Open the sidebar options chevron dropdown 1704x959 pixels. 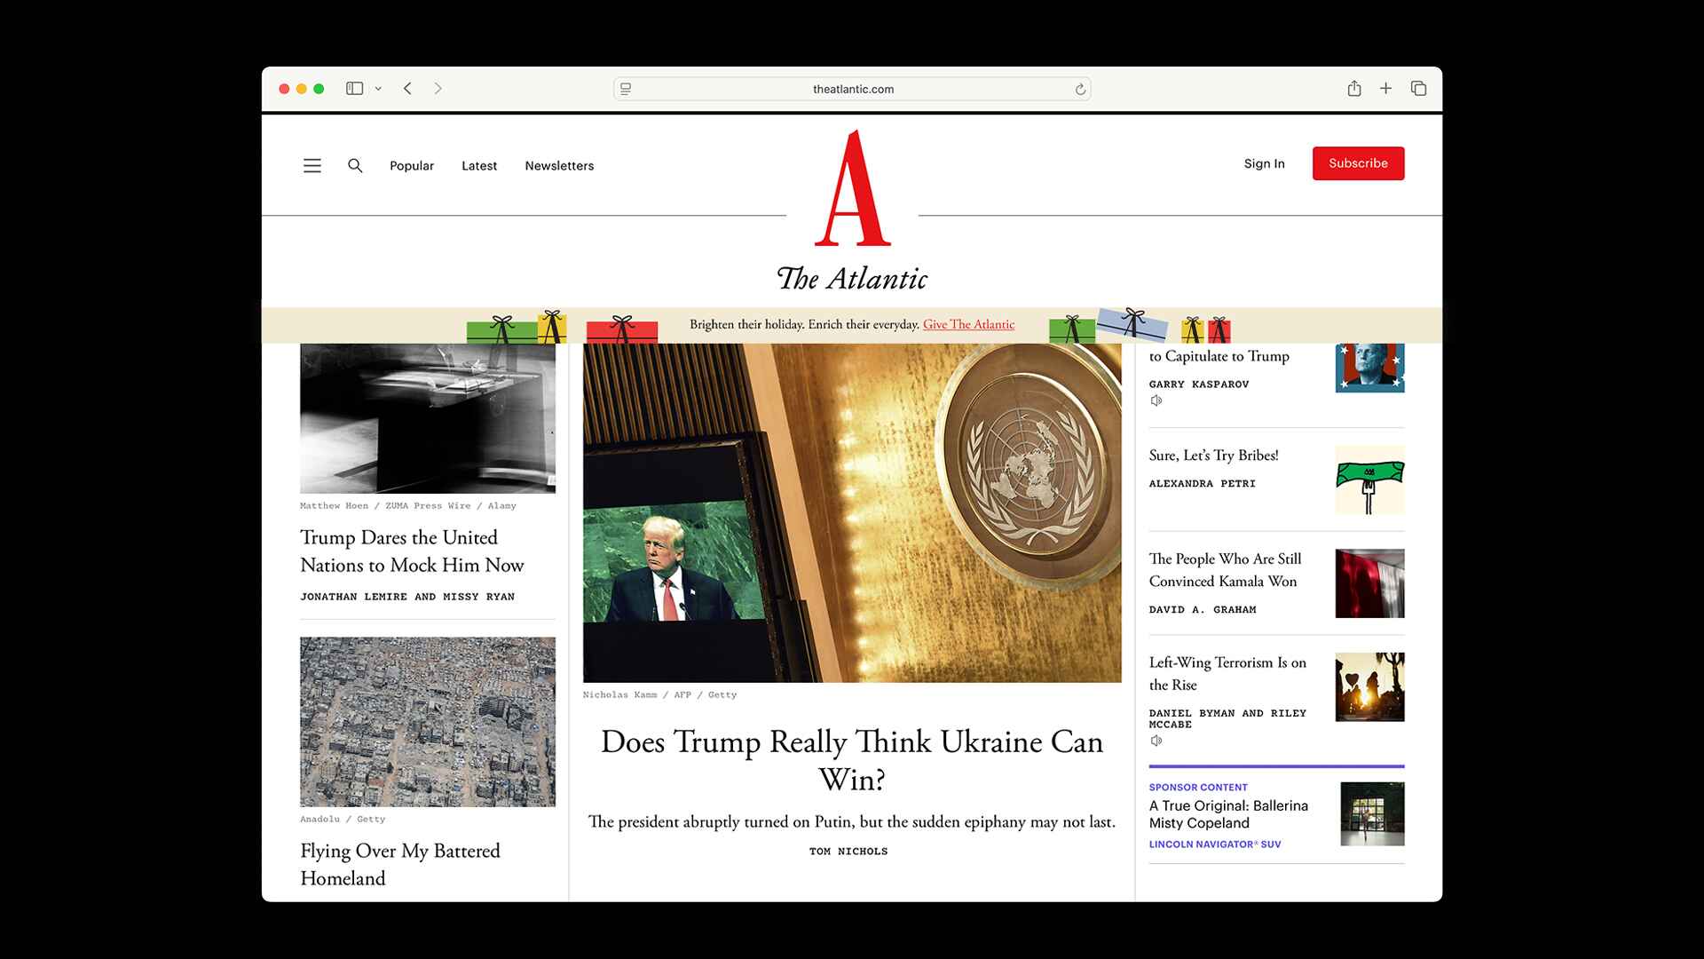(x=378, y=89)
